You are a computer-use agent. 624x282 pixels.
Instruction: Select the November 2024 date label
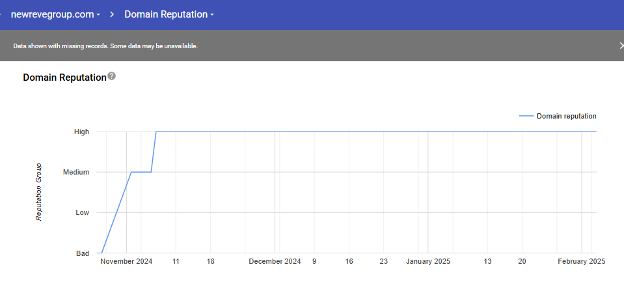point(127,261)
